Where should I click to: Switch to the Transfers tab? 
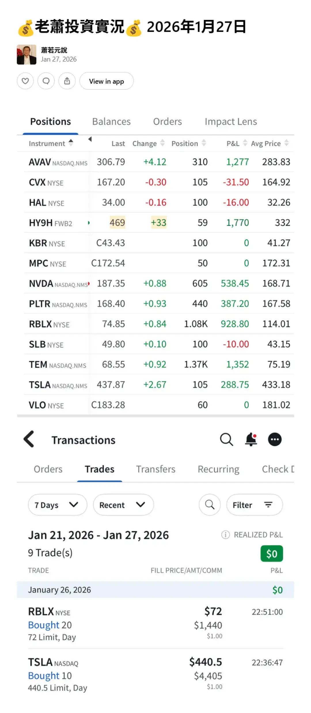[x=155, y=469]
